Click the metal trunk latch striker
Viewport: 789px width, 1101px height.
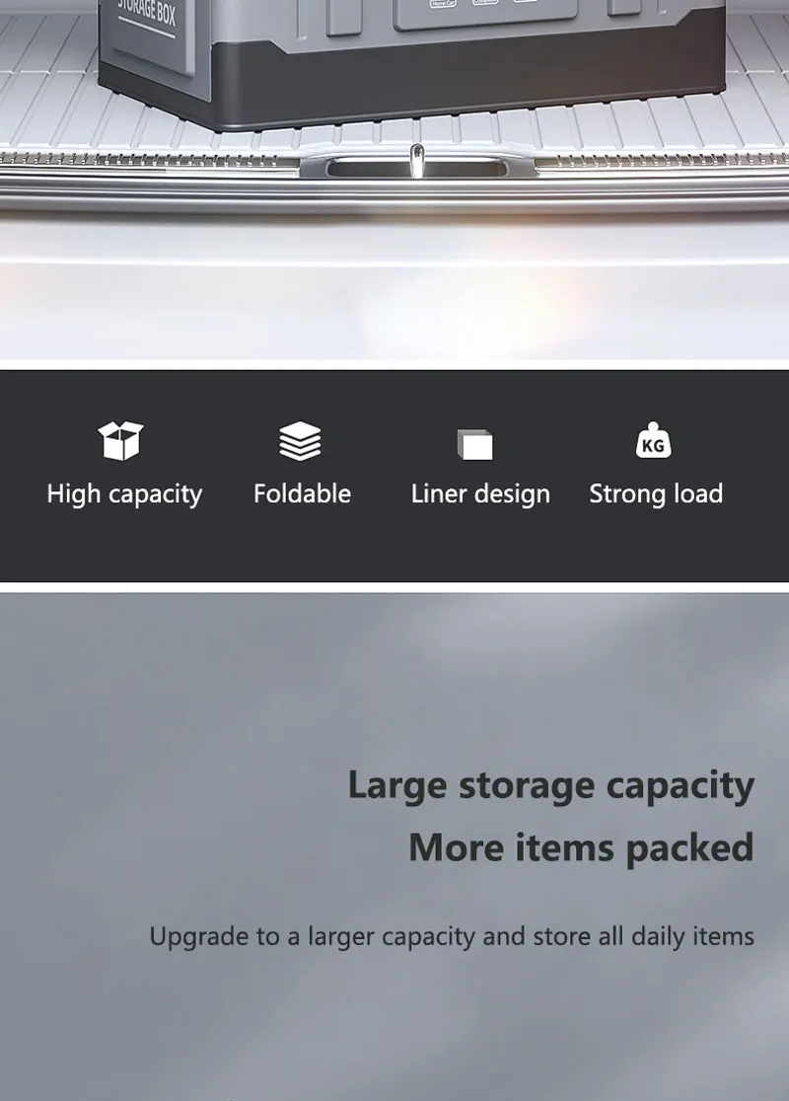(x=416, y=161)
